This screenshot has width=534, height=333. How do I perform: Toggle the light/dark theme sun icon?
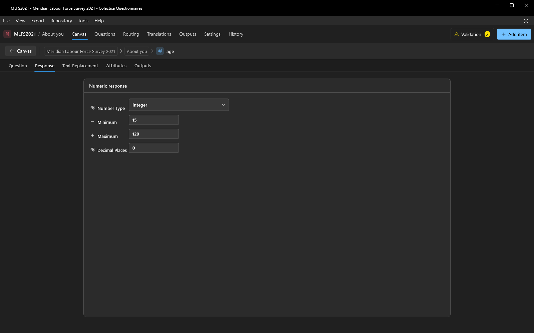point(526,21)
